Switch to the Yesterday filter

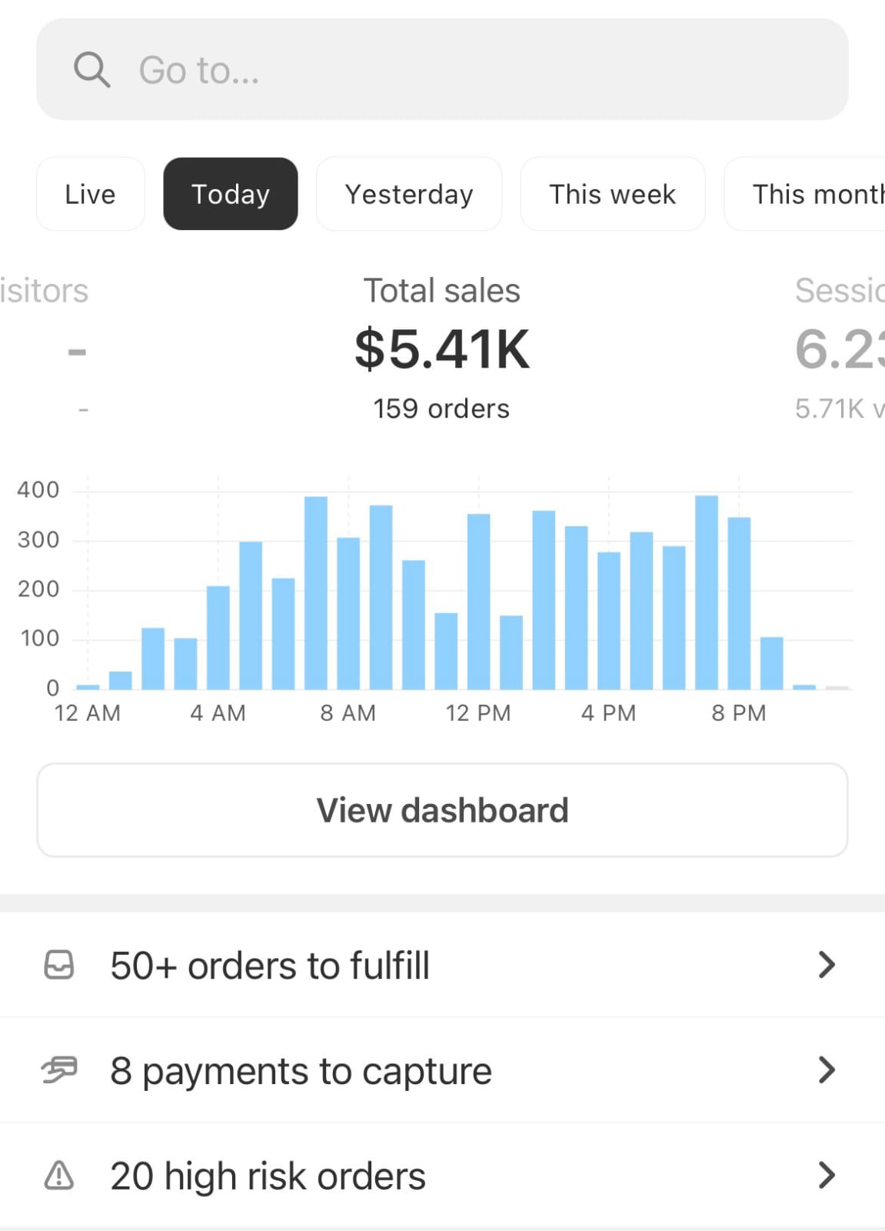[409, 194]
